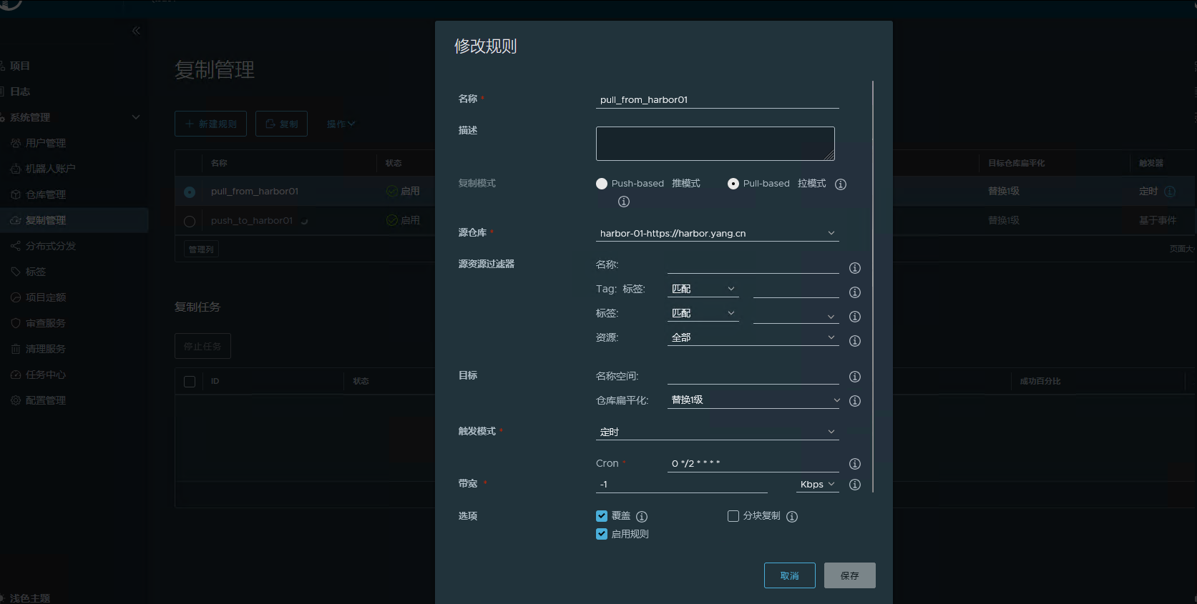Click the 保存 button
Screen dimensions: 1197x604
[x=849, y=575]
